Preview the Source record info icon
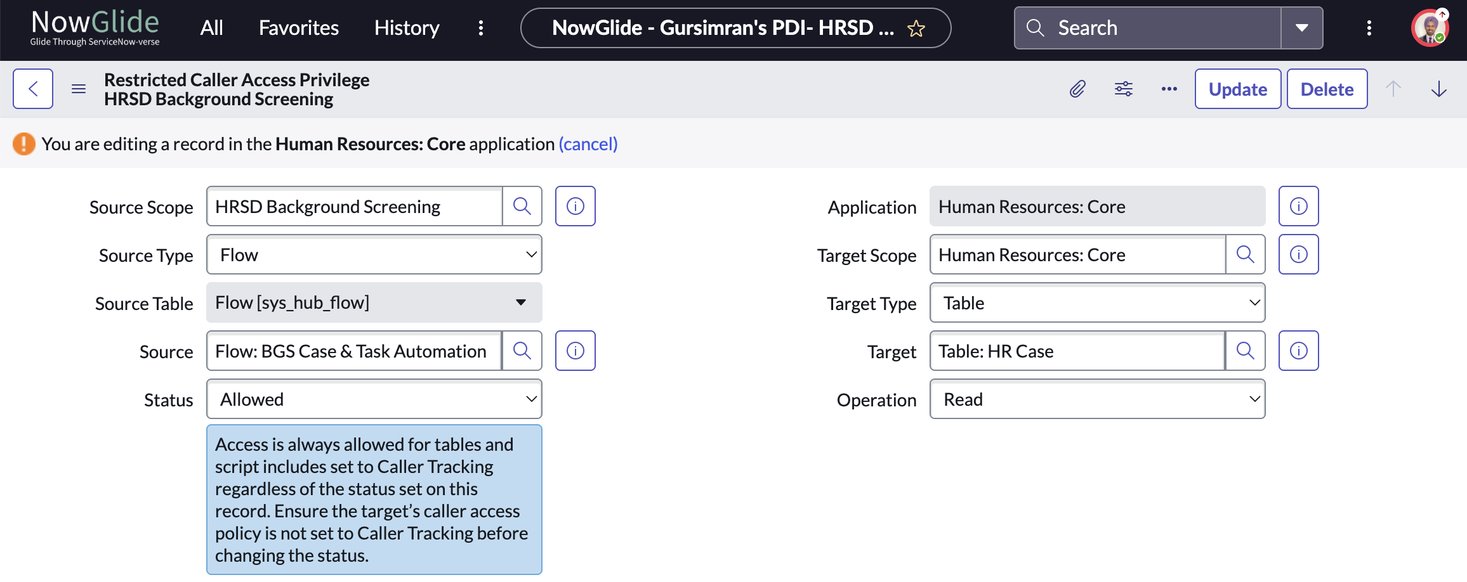The height and width of the screenshot is (582, 1467). (576, 351)
